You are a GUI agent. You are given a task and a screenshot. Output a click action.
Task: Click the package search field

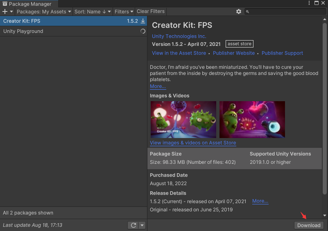(x=285, y=11)
